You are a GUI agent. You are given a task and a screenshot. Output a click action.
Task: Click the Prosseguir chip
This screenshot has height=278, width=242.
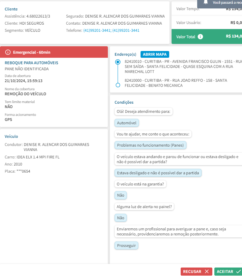126,246
